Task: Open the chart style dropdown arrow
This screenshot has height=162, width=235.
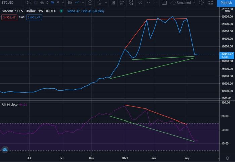Action: click(x=83, y=3)
